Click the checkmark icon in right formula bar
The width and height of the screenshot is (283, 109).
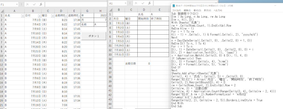[143, 3]
